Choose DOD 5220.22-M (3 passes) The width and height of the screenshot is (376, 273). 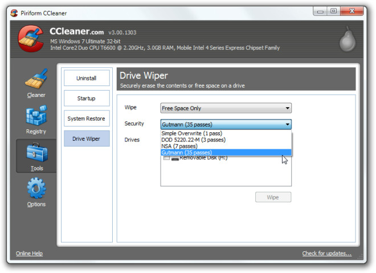tap(226, 140)
